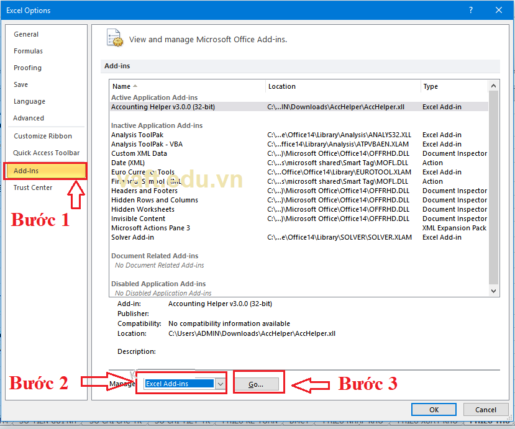Click the add-ins list scrollbar thumb

pyautogui.click(x=493, y=187)
